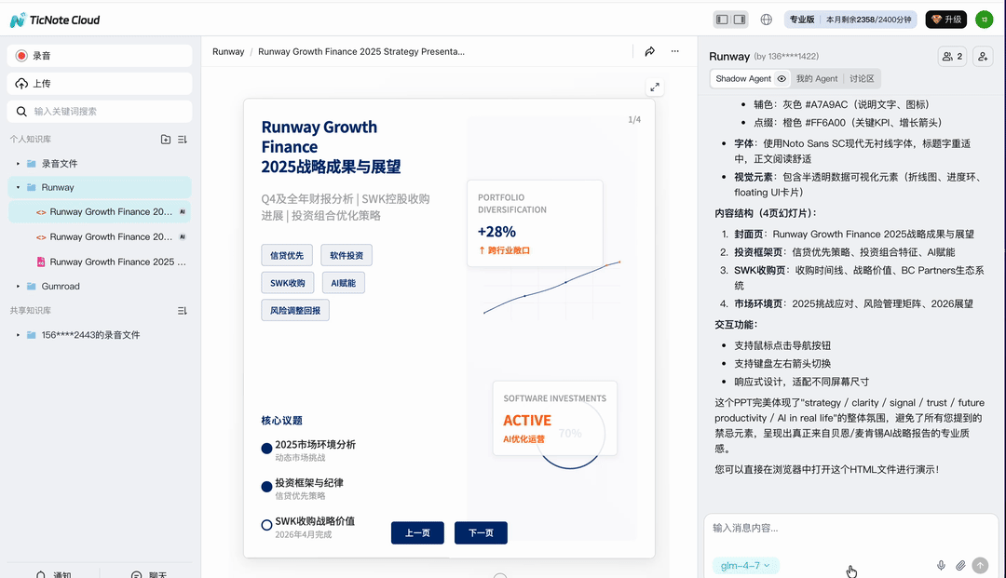
Task: Go to the previous slide with 上一页
Action: click(417, 533)
